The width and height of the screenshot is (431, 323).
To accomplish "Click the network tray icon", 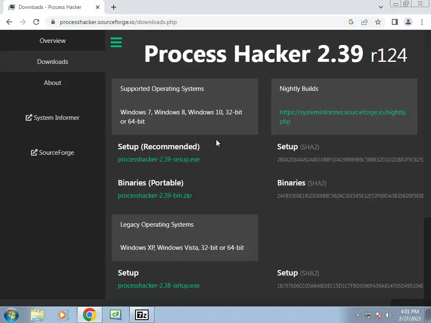I will tap(368, 315).
